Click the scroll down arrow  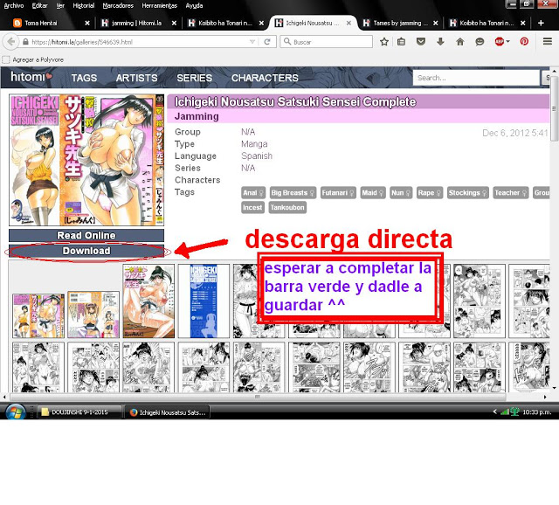[554, 388]
